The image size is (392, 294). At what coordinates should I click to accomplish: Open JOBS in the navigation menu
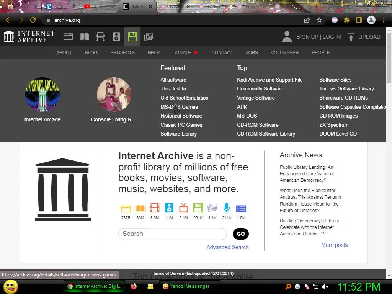252,53
